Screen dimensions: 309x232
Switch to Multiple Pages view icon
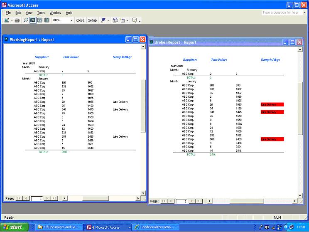[x=47, y=20]
